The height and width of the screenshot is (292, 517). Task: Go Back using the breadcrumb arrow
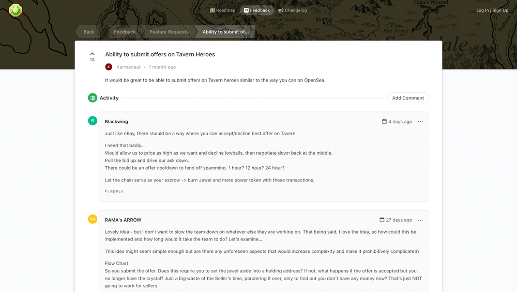(x=88, y=32)
